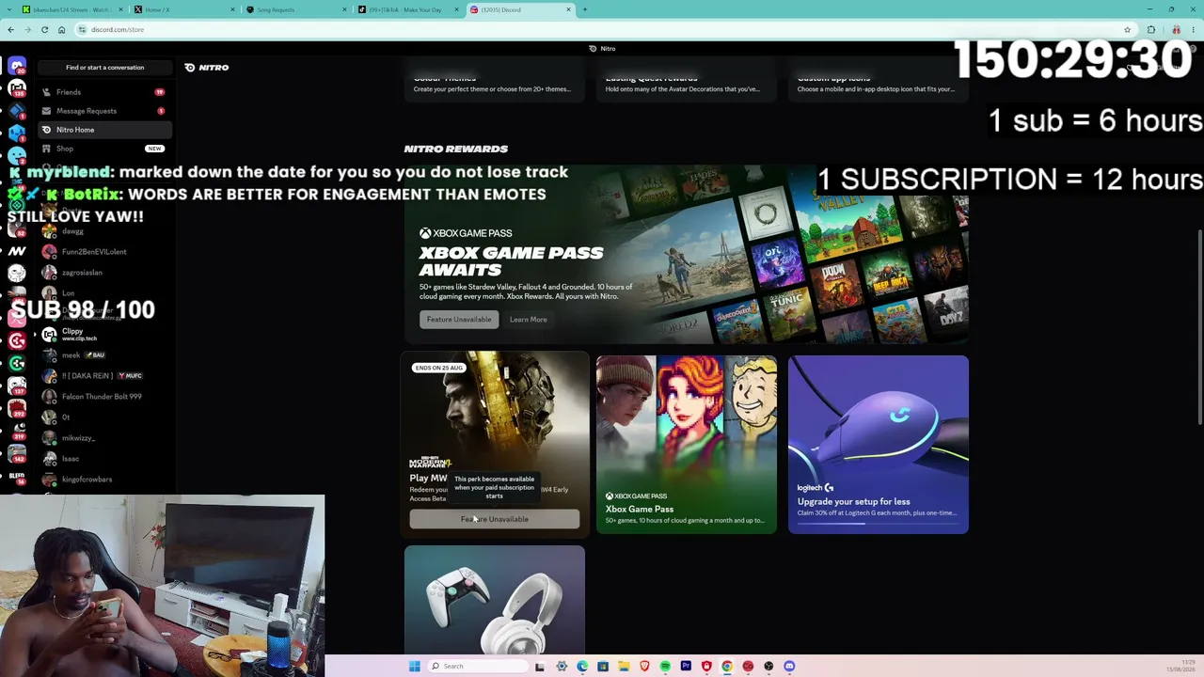Click Feature Unavailable on Xbox banner
Screen dimensions: 1204x677
coord(459,320)
